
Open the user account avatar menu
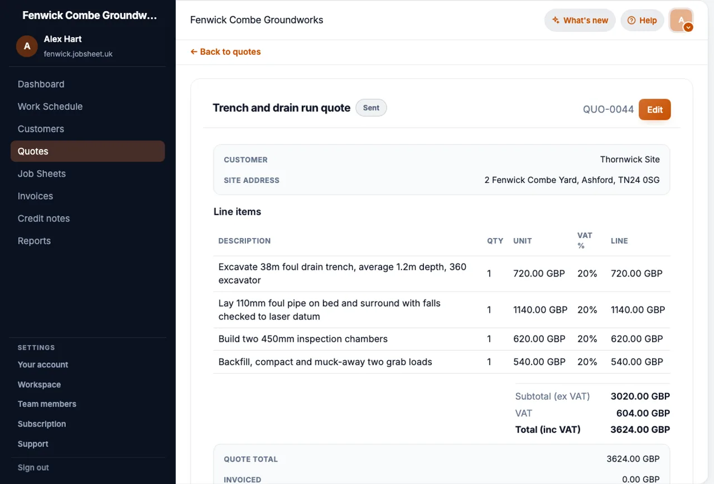pyautogui.click(x=681, y=21)
